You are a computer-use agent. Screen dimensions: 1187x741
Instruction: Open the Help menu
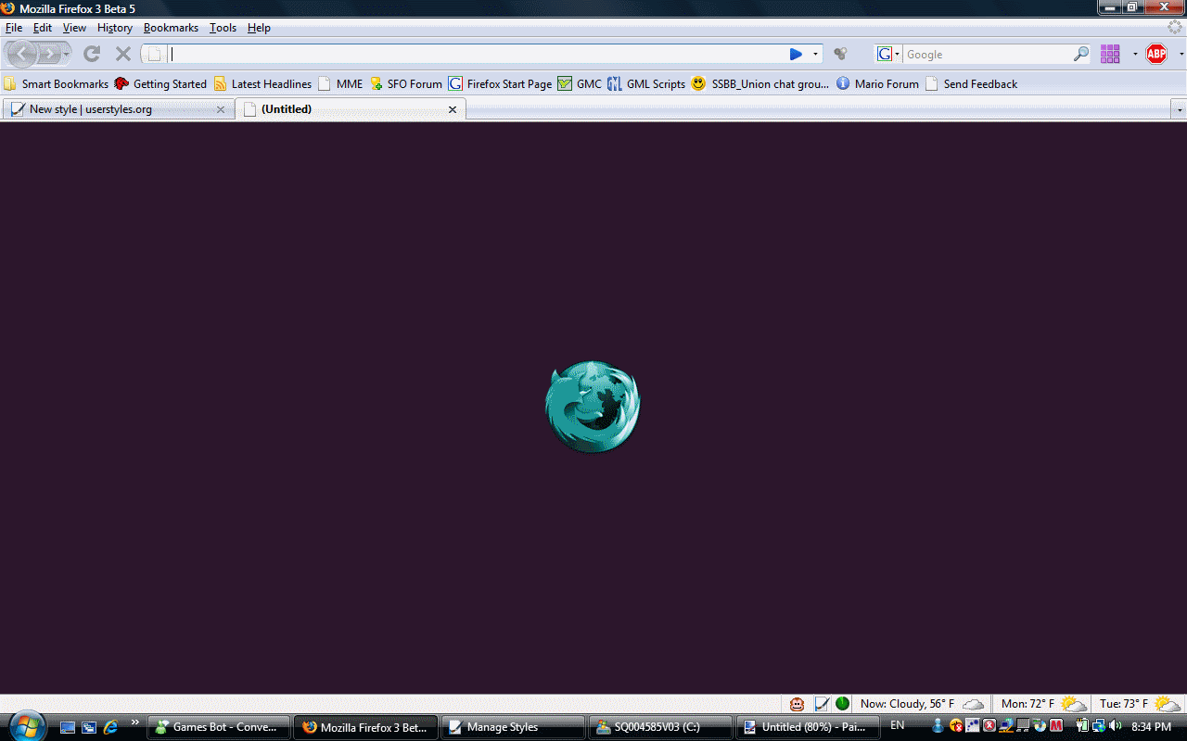259,28
